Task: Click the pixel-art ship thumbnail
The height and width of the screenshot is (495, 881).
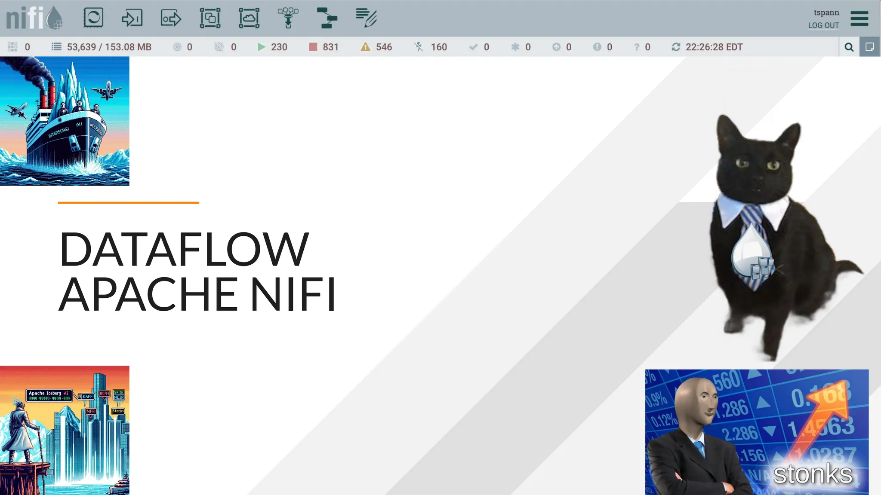Action: point(65,121)
